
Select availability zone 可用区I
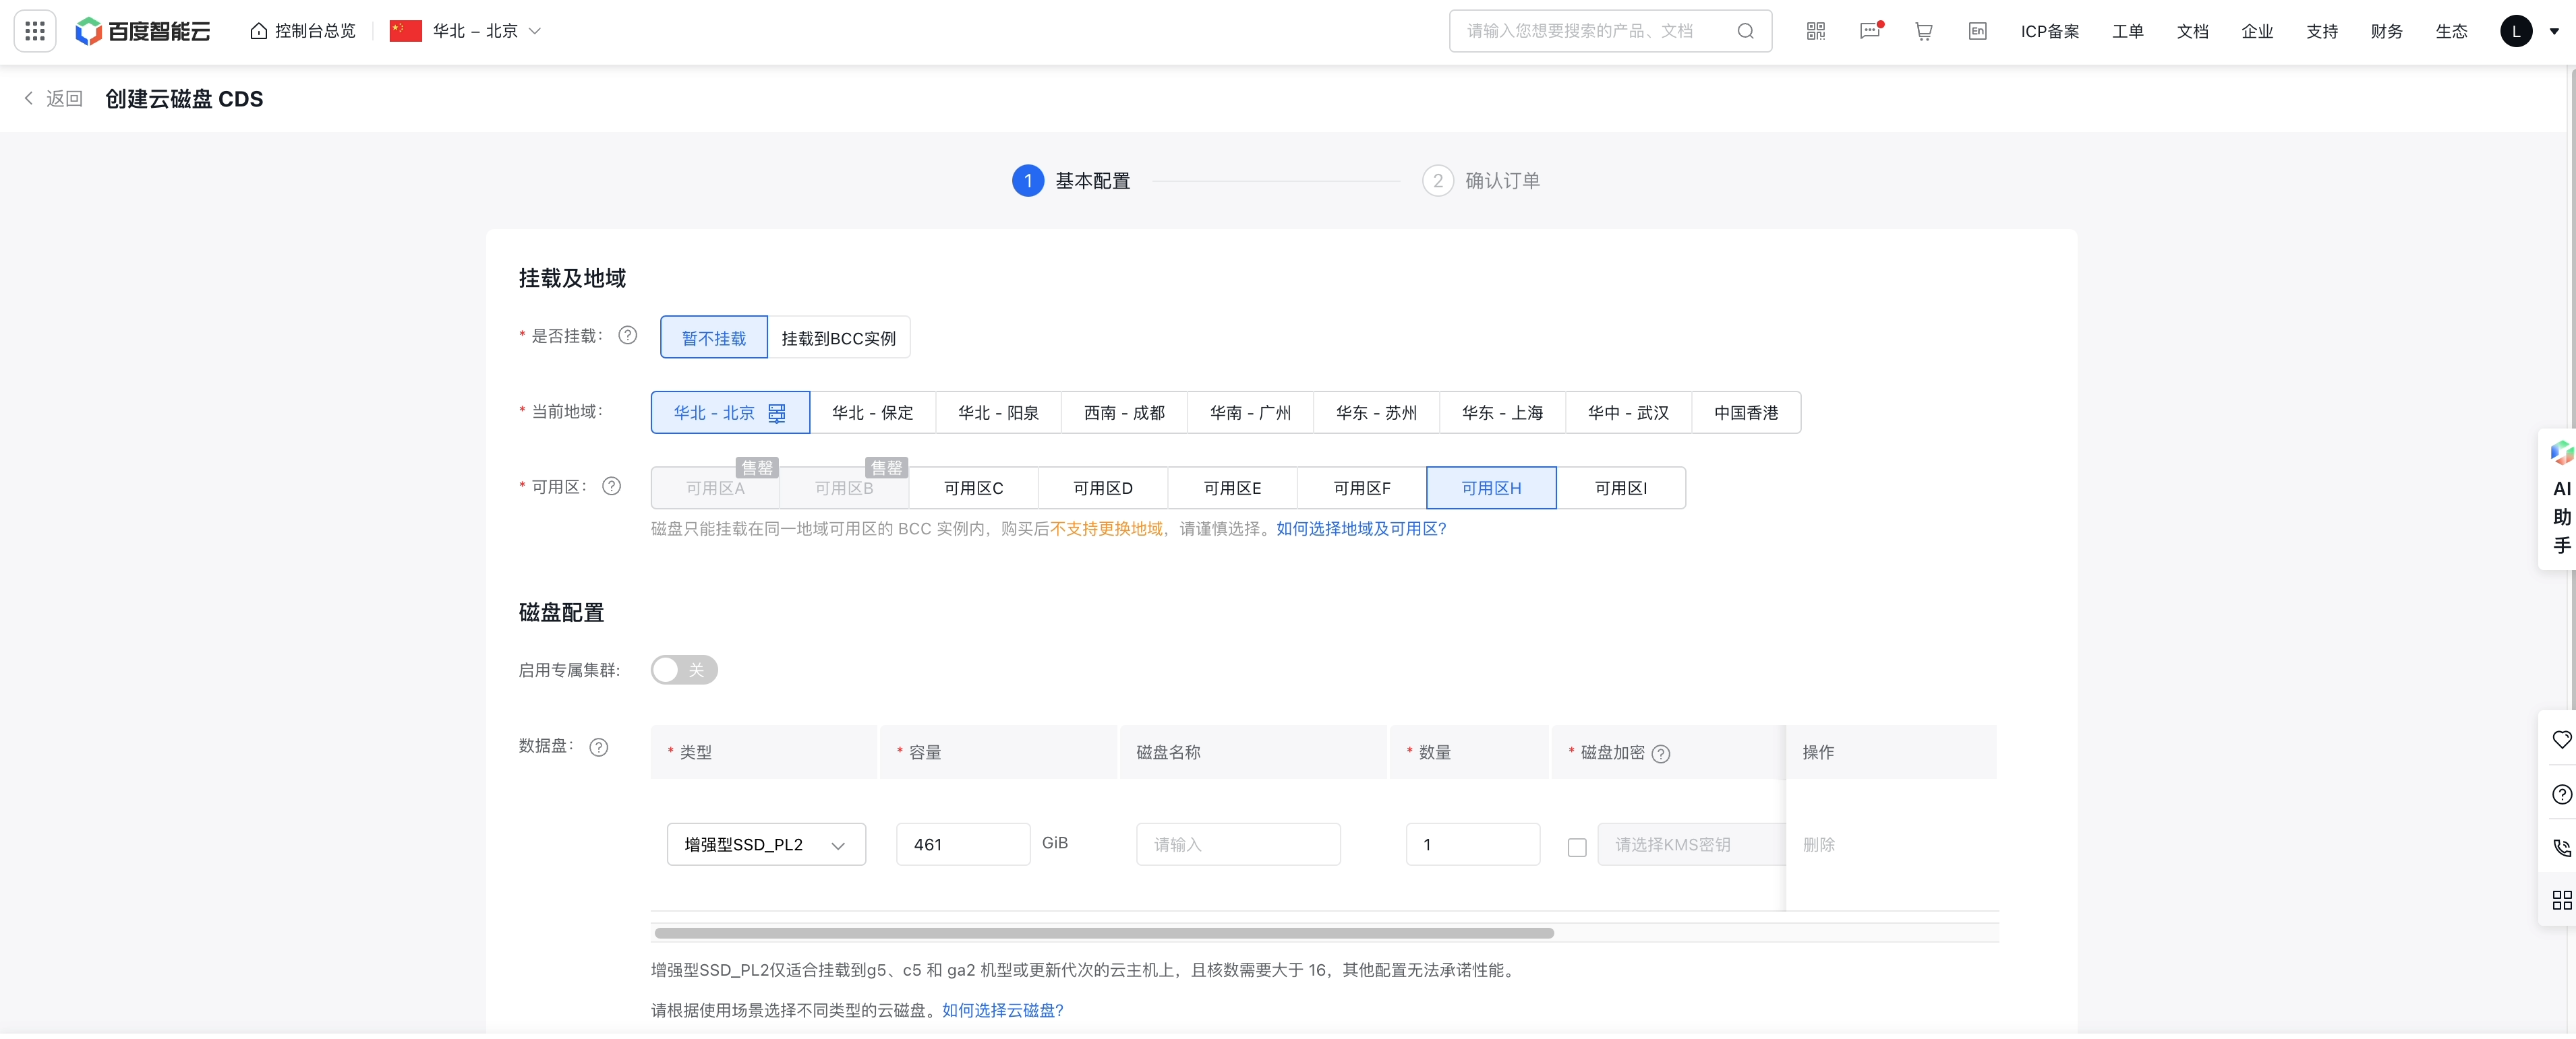[1621, 488]
